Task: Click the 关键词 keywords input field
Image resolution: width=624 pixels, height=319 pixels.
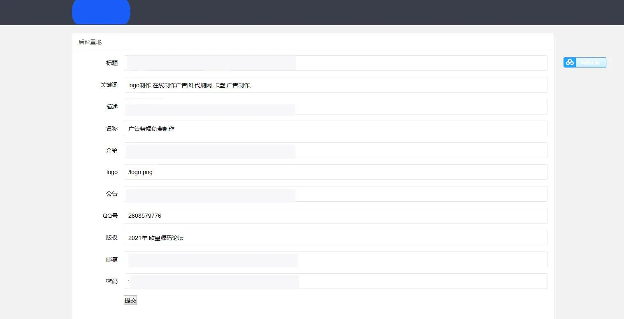Action: pos(335,85)
